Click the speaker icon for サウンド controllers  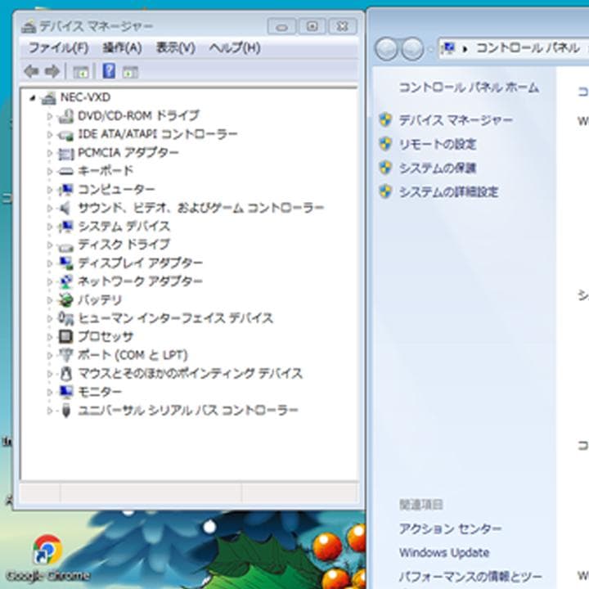65,208
